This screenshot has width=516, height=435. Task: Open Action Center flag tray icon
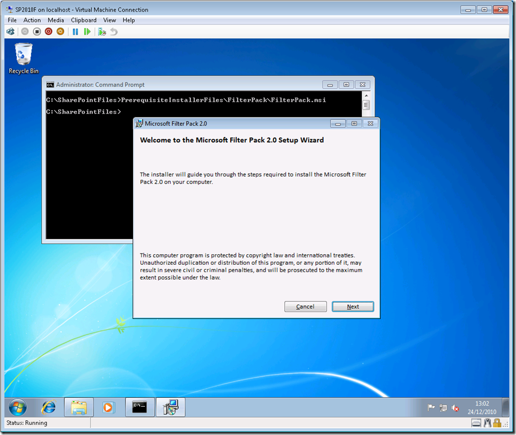tap(431, 408)
